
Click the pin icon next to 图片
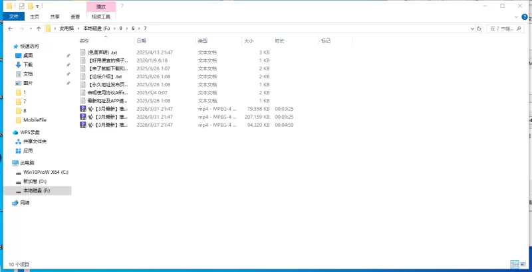[68, 83]
